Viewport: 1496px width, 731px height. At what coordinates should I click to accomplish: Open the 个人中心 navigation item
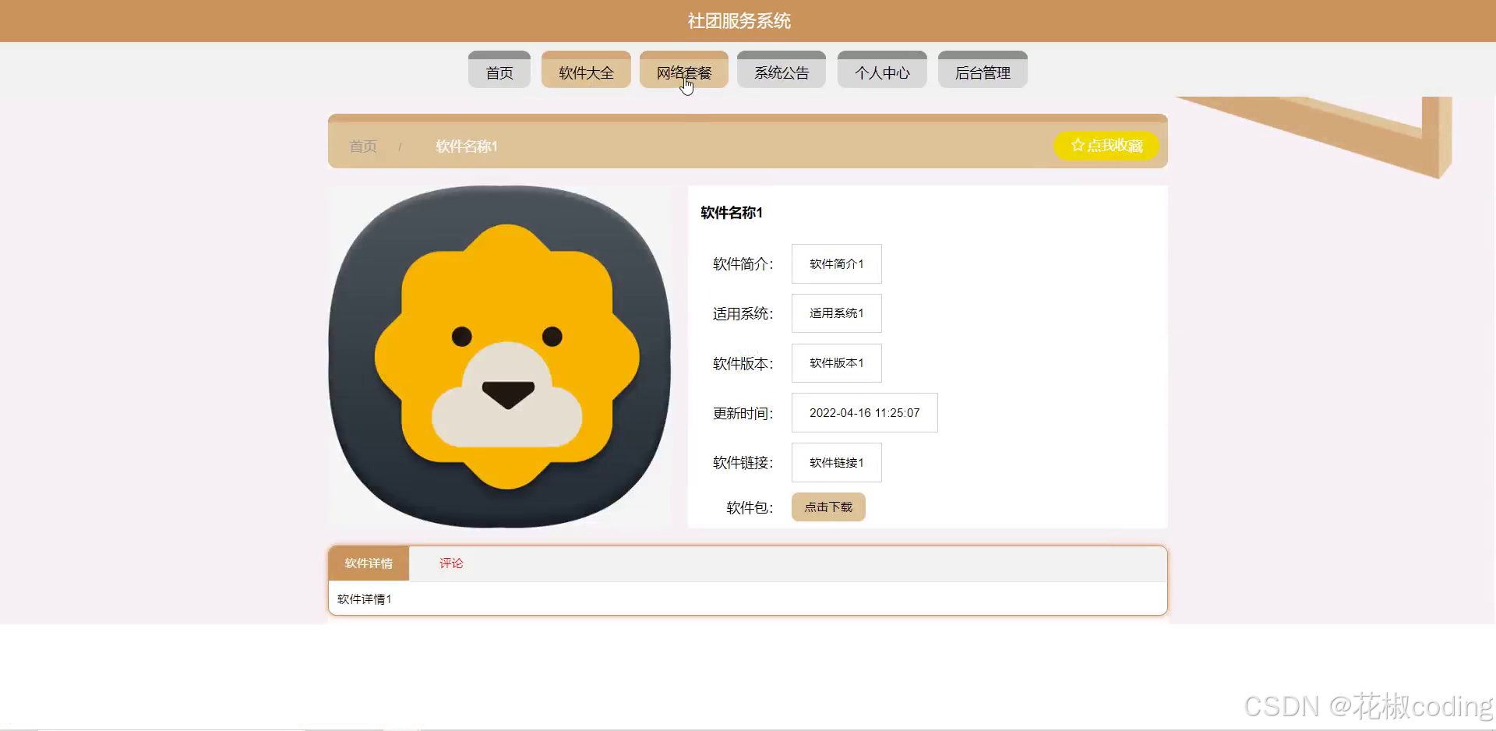881,72
